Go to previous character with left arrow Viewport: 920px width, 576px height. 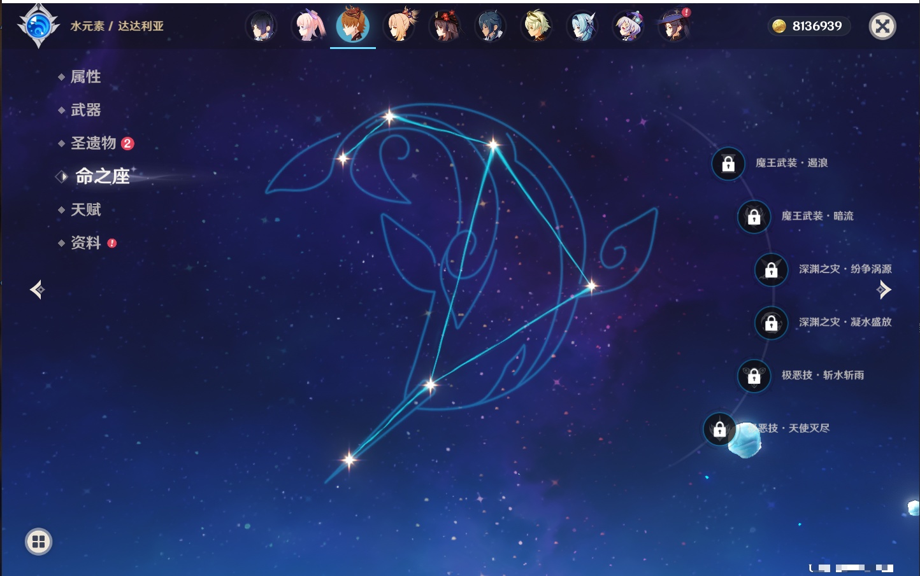click(37, 290)
